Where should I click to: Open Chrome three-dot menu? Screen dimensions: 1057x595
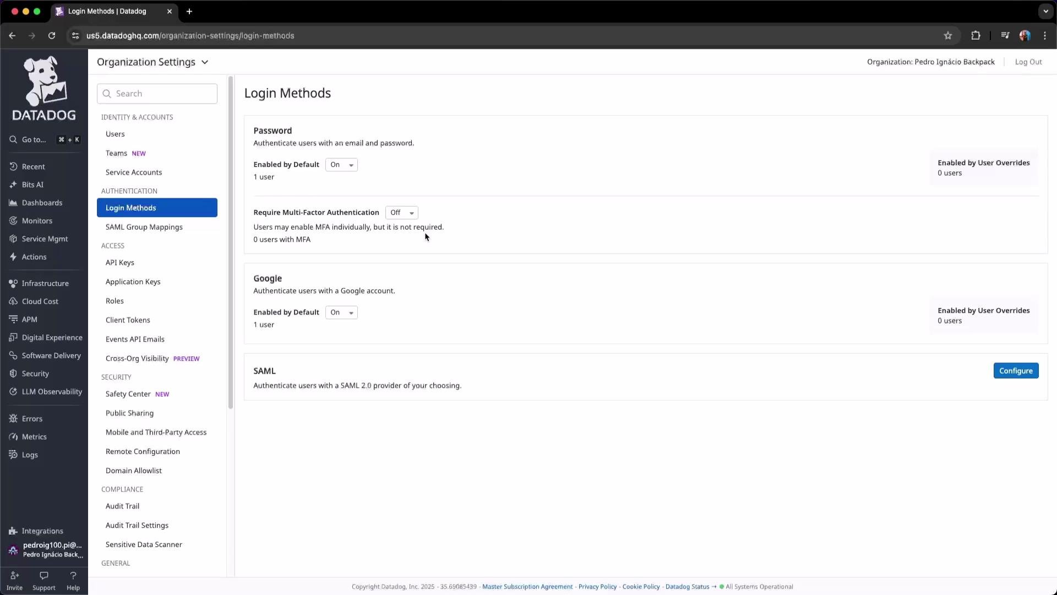1045,36
